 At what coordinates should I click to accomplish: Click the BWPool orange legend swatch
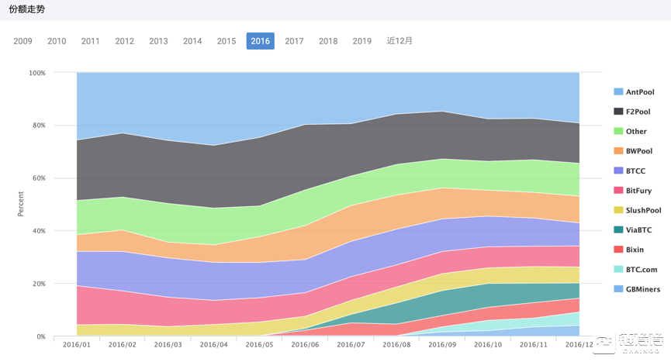(618, 151)
